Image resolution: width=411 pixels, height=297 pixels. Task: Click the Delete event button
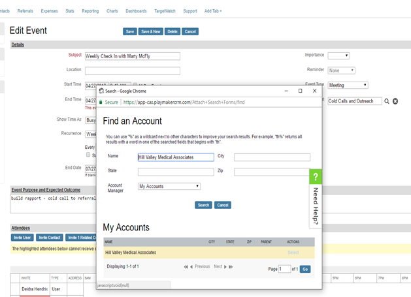173,31
